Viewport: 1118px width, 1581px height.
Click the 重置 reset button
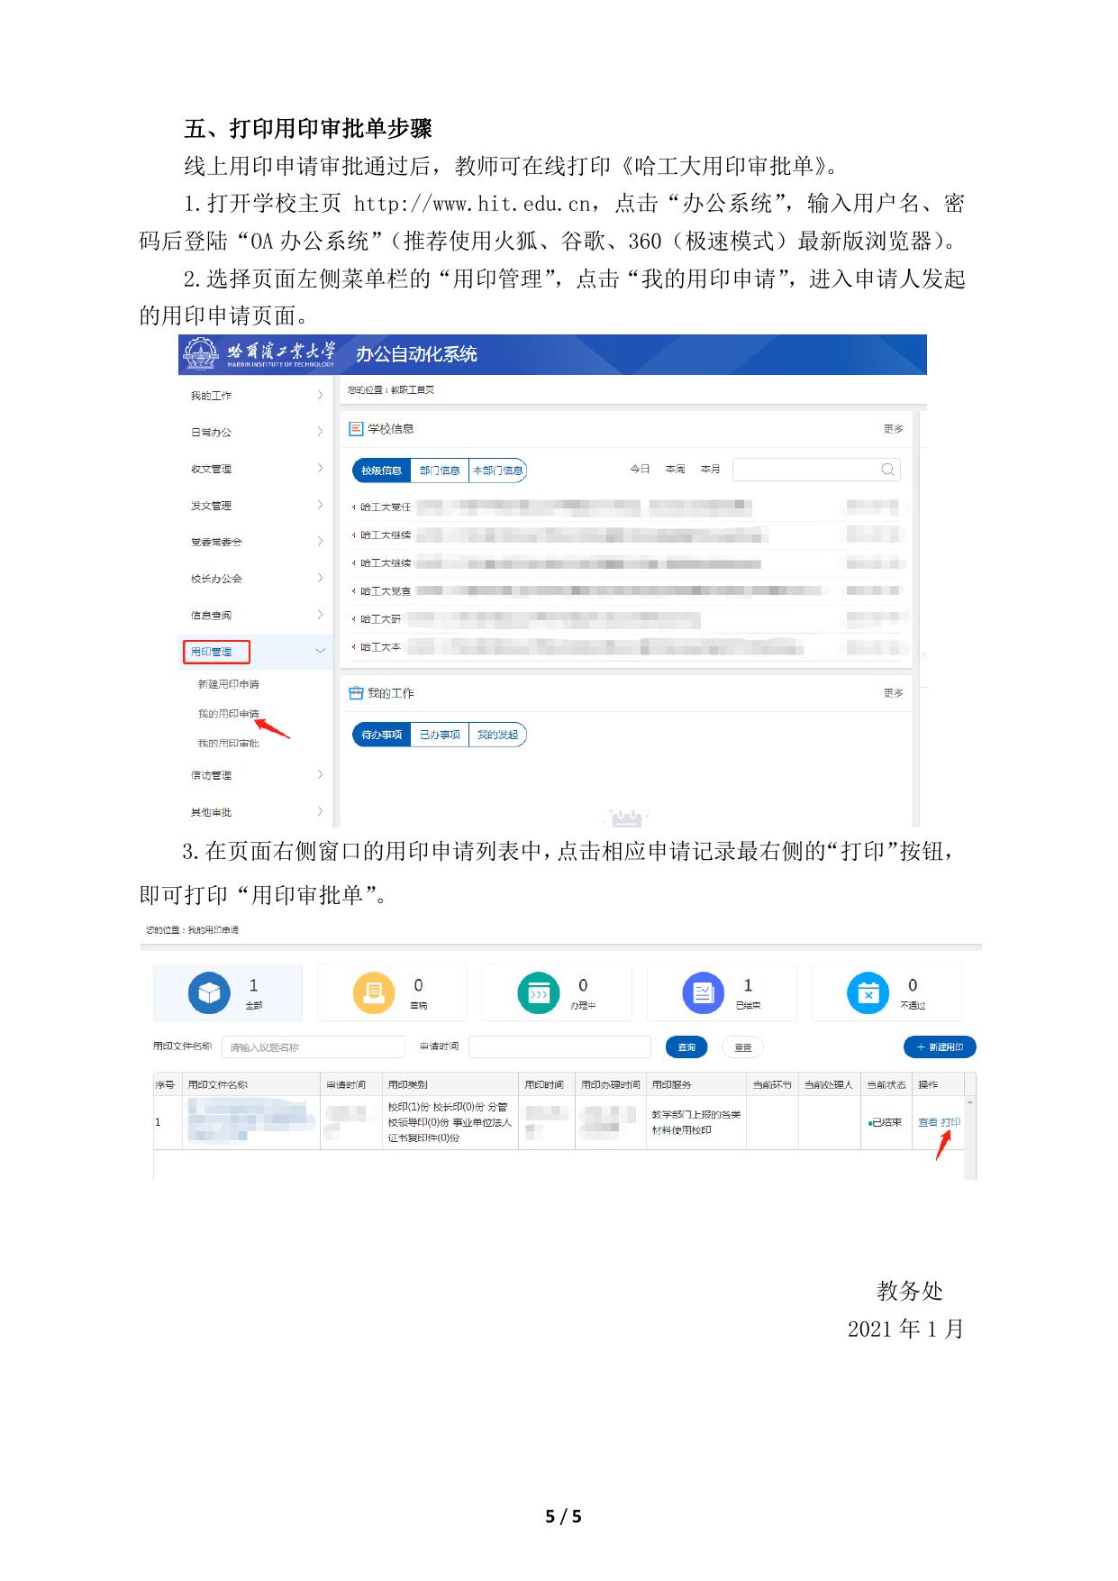[x=743, y=1047]
